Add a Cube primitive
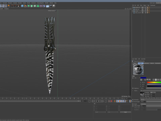Screen dimensions: 161x121 point(22,6)
